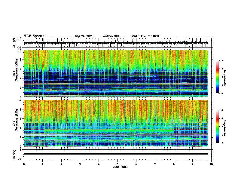The width and height of the screenshot is (238, 184).
Task: Click the "Time (min)" x-axis label
Action: pyautogui.click(x=120, y=167)
